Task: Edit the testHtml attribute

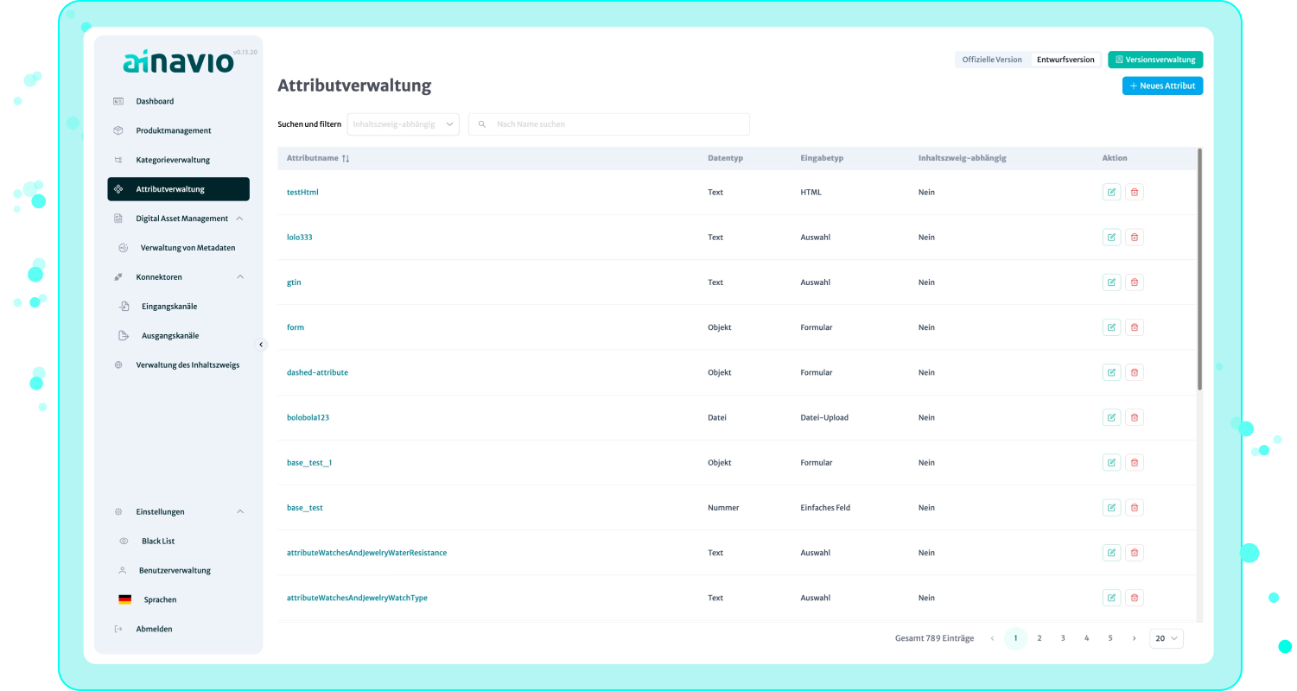Action: [x=1111, y=192]
